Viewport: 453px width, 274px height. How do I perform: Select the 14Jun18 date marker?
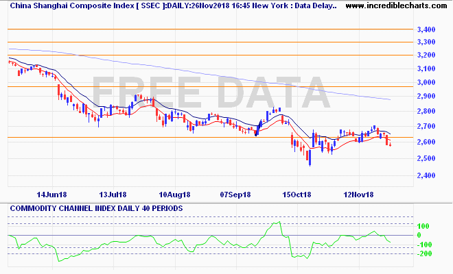[51, 195]
